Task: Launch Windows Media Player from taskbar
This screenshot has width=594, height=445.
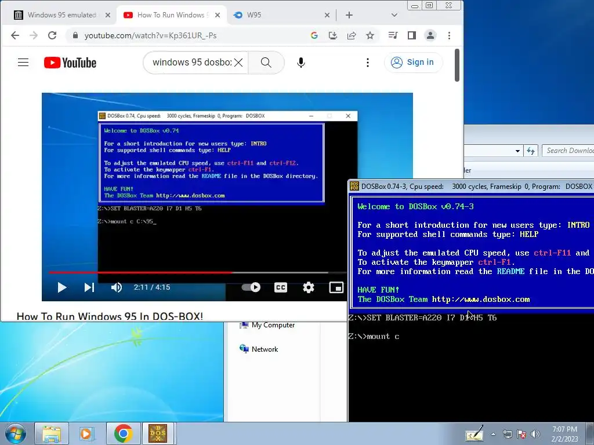Action: pyautogui.click(x=87, y=433)
